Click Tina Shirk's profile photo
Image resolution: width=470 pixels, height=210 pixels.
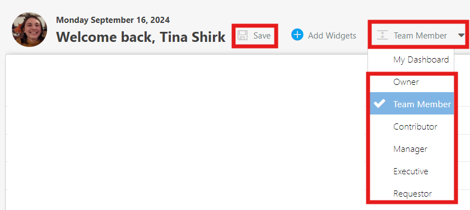29,30
